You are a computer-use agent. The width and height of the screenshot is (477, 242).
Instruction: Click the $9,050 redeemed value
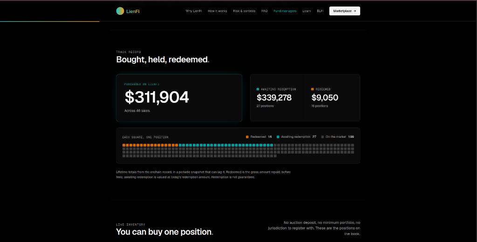click(x=325, y=98)
